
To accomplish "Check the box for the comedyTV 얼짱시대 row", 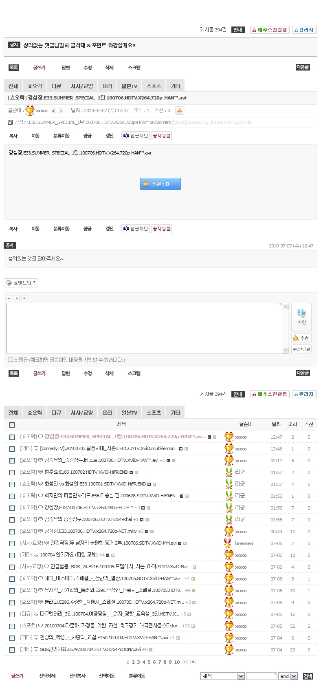I will 12,449.
